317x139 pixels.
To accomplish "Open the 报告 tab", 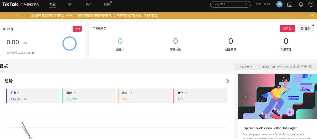I will coord(107,4).
